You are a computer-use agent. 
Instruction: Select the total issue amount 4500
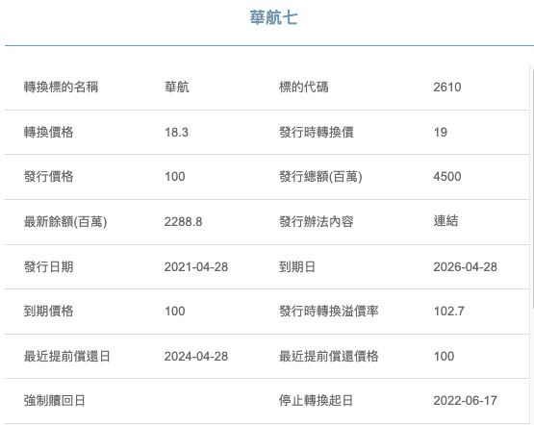click(447, 176)
